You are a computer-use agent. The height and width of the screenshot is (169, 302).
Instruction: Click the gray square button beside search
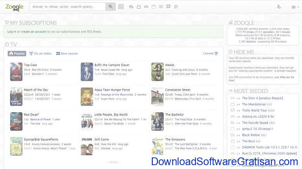(x=121, y=7)
